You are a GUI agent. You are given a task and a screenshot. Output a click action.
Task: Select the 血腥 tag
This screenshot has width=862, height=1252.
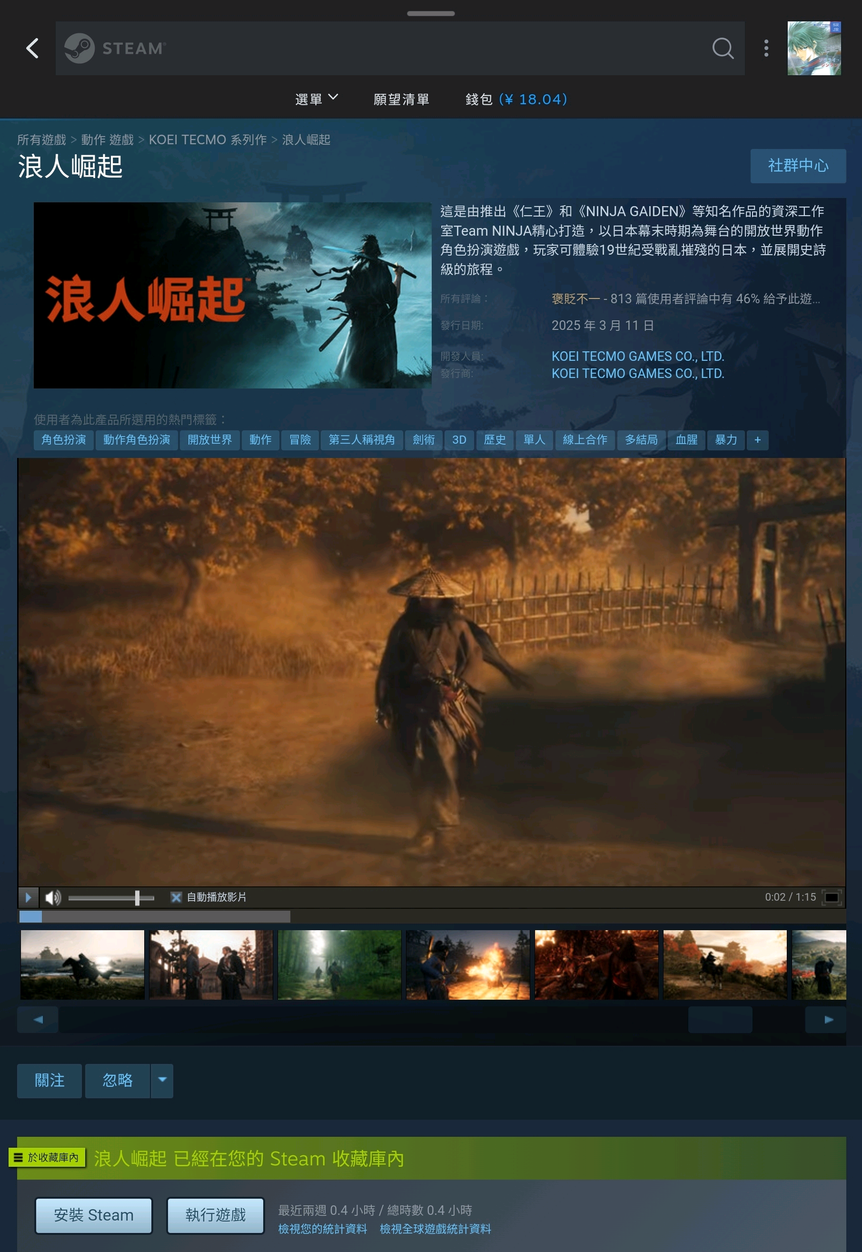686,440
